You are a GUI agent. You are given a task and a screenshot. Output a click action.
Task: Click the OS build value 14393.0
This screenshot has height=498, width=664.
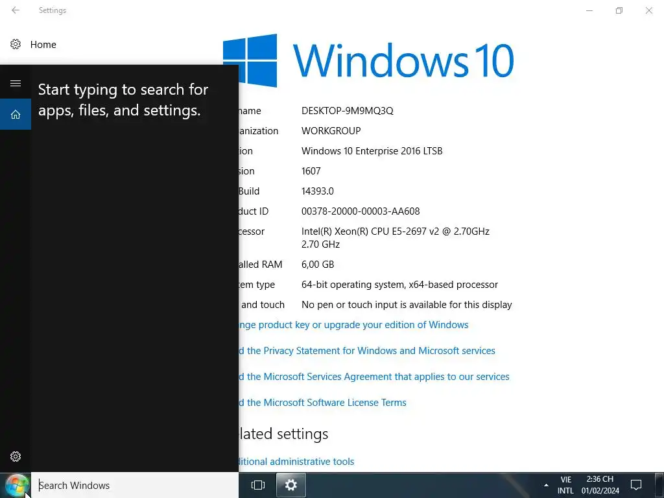coord(318,191)
